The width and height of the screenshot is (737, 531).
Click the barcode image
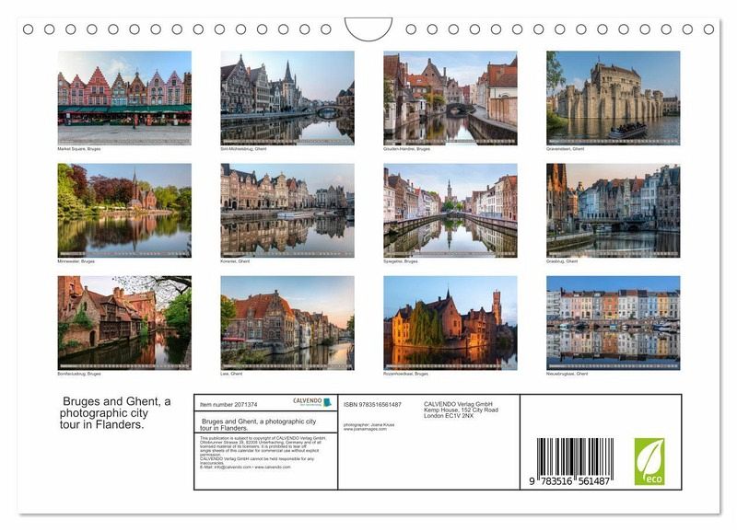[x=575, y=462]
